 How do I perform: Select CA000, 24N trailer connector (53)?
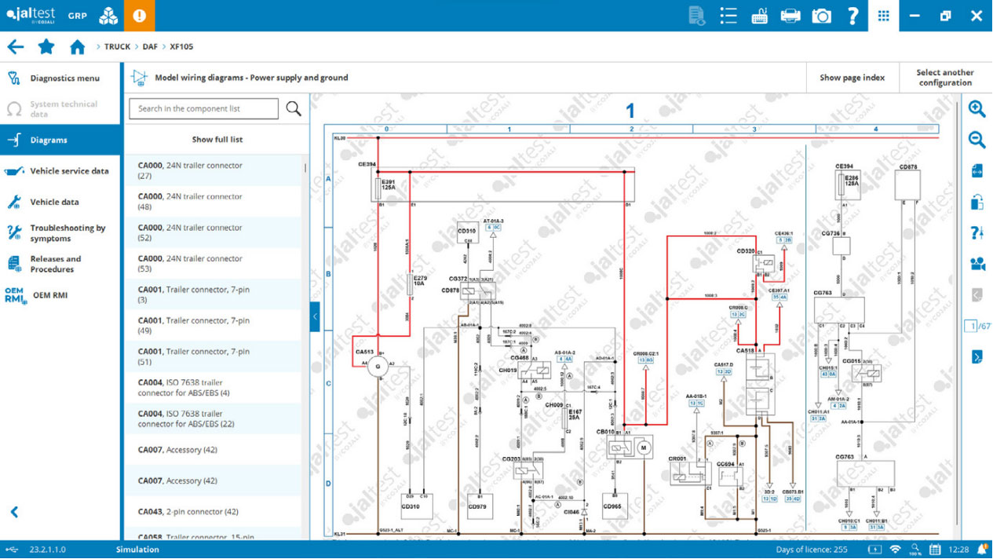[x=213, y=264]
